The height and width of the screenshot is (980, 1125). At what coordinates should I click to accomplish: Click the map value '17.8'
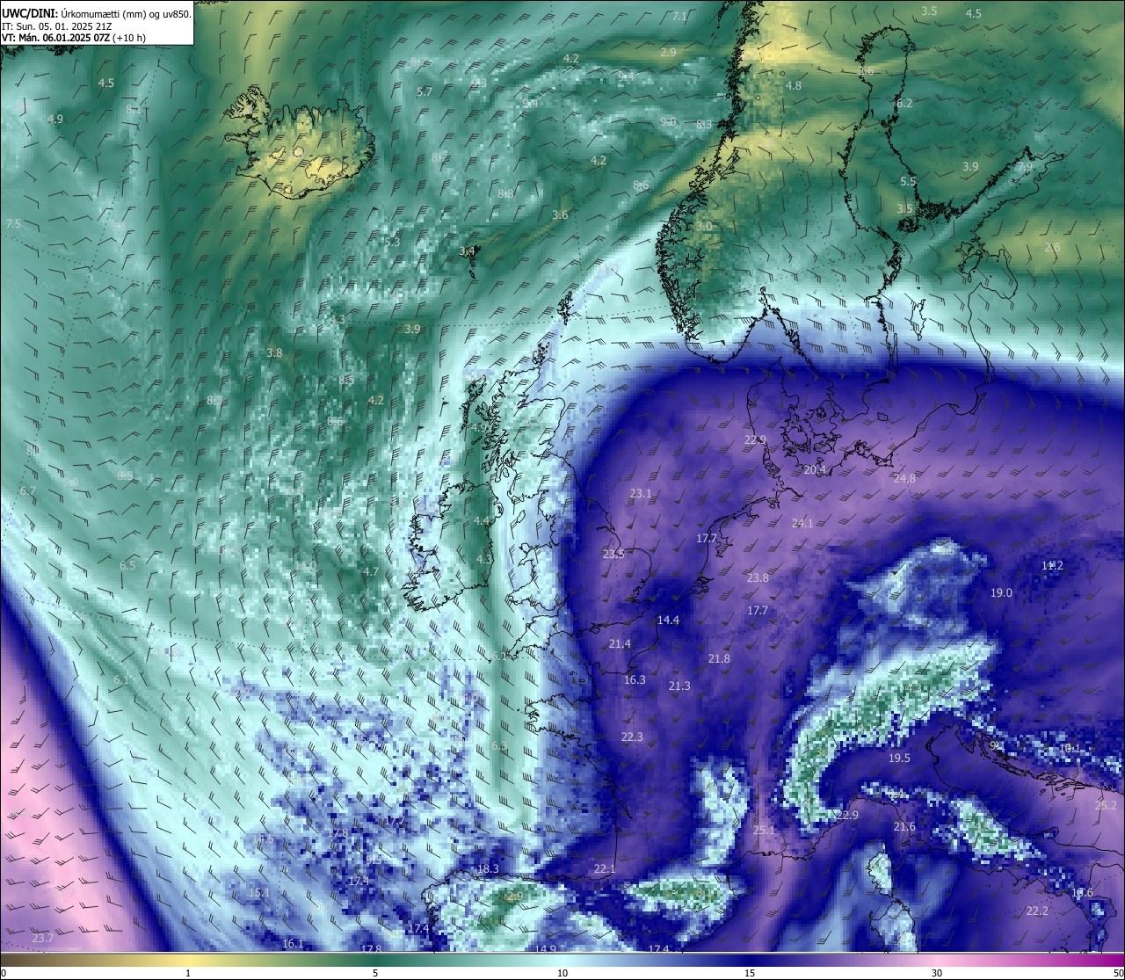(x=371, y=949)
